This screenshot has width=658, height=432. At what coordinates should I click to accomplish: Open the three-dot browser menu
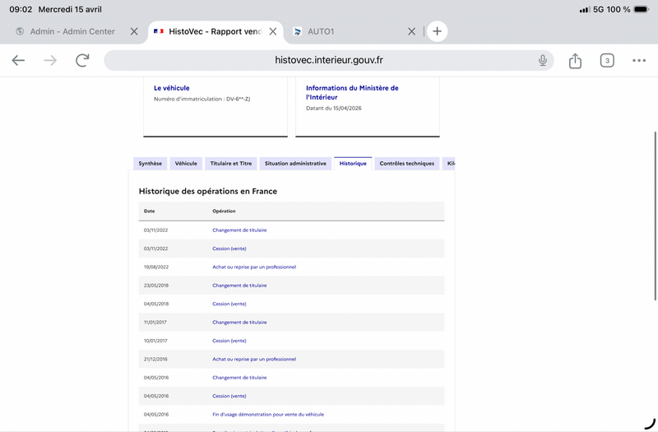point(639,60)
